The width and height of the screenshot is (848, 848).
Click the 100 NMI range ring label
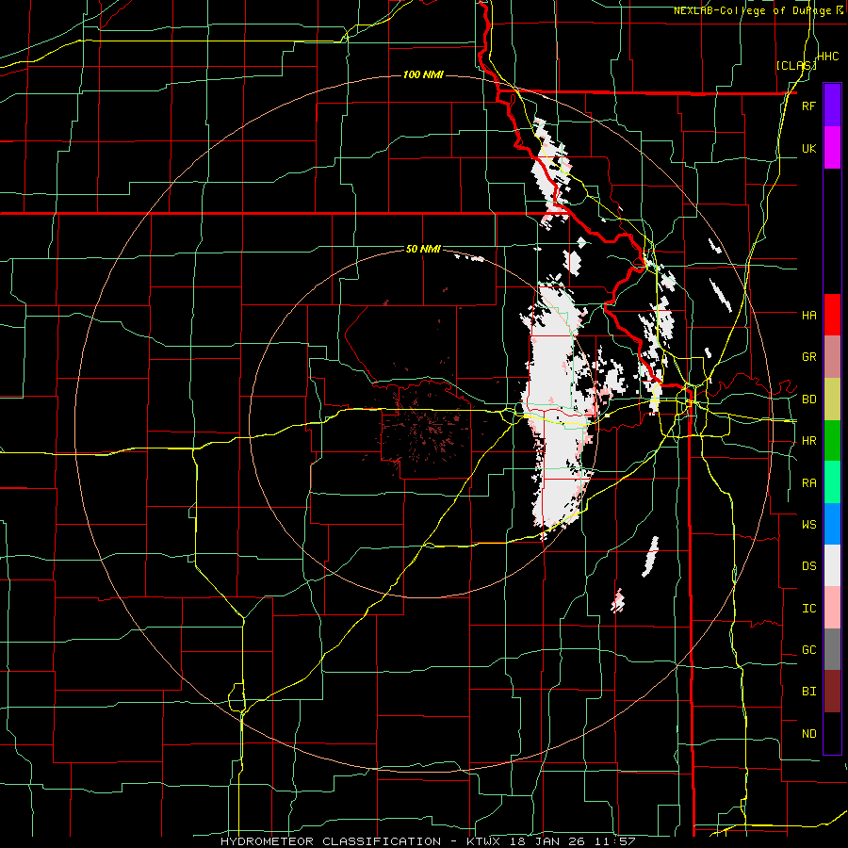(x=423, y=74)
